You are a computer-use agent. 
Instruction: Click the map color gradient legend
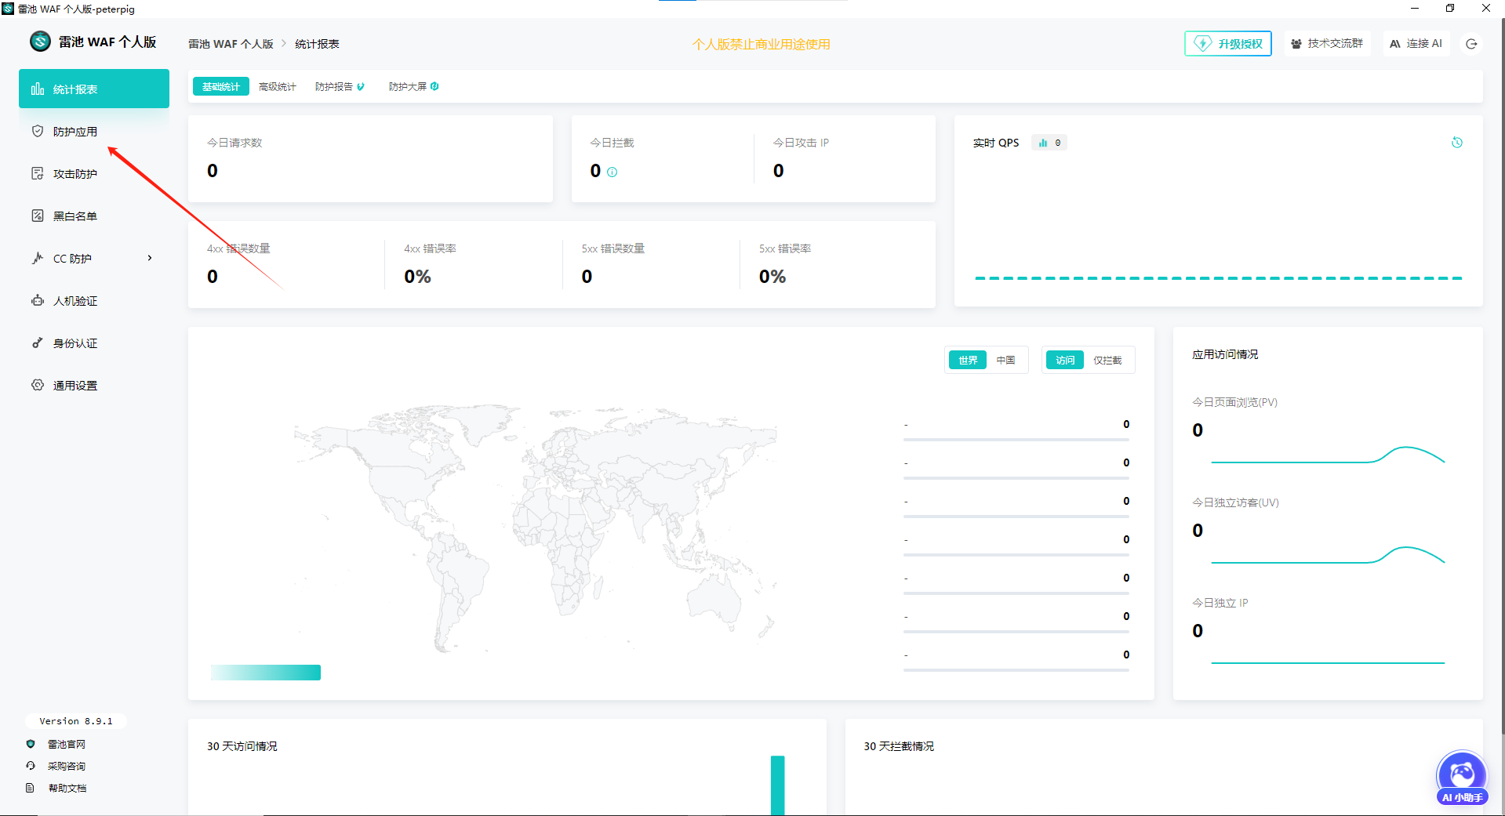pyautogui.click(x=266, y=673)
